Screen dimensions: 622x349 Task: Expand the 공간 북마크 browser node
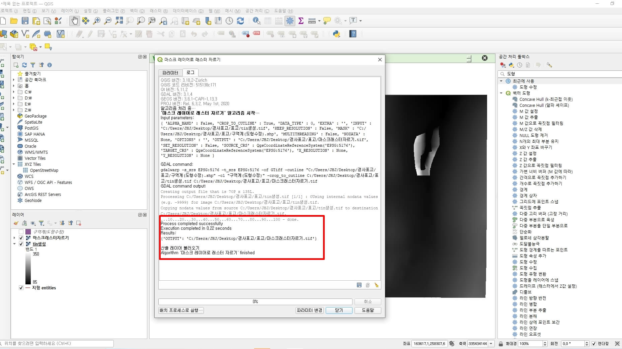pos(14,80)
